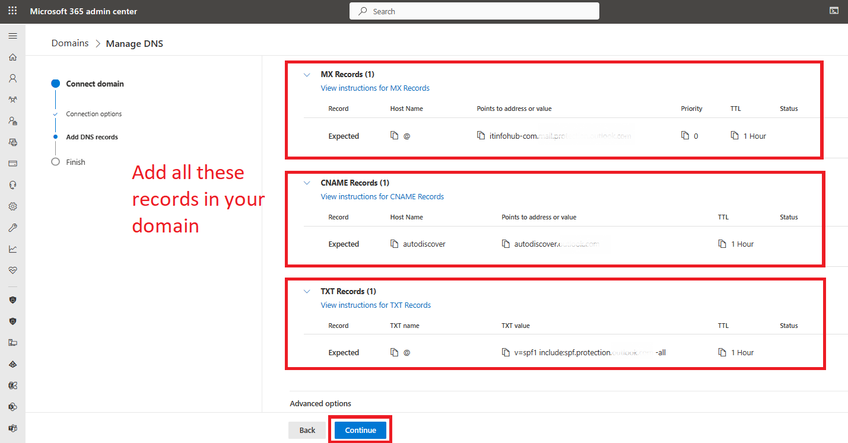Viewport: 848px width, 443px height.
Task: Copy the CNAME host name autodiscover
Action: pos(394,244)
